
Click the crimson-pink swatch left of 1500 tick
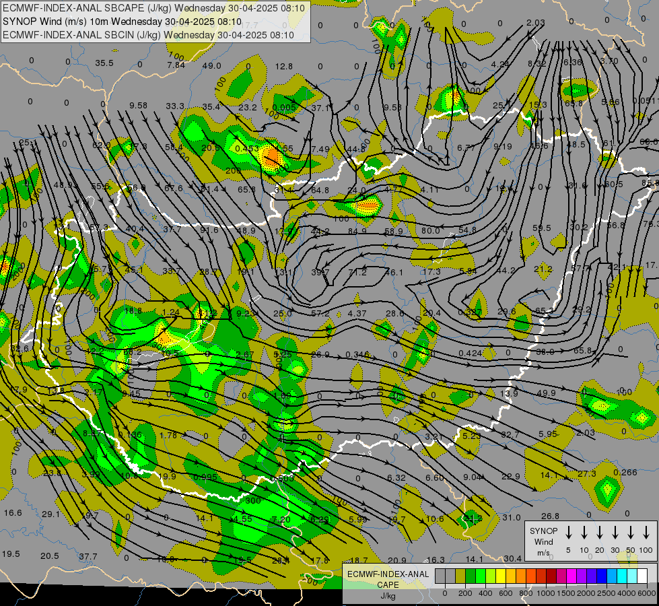tap(561, 576)
